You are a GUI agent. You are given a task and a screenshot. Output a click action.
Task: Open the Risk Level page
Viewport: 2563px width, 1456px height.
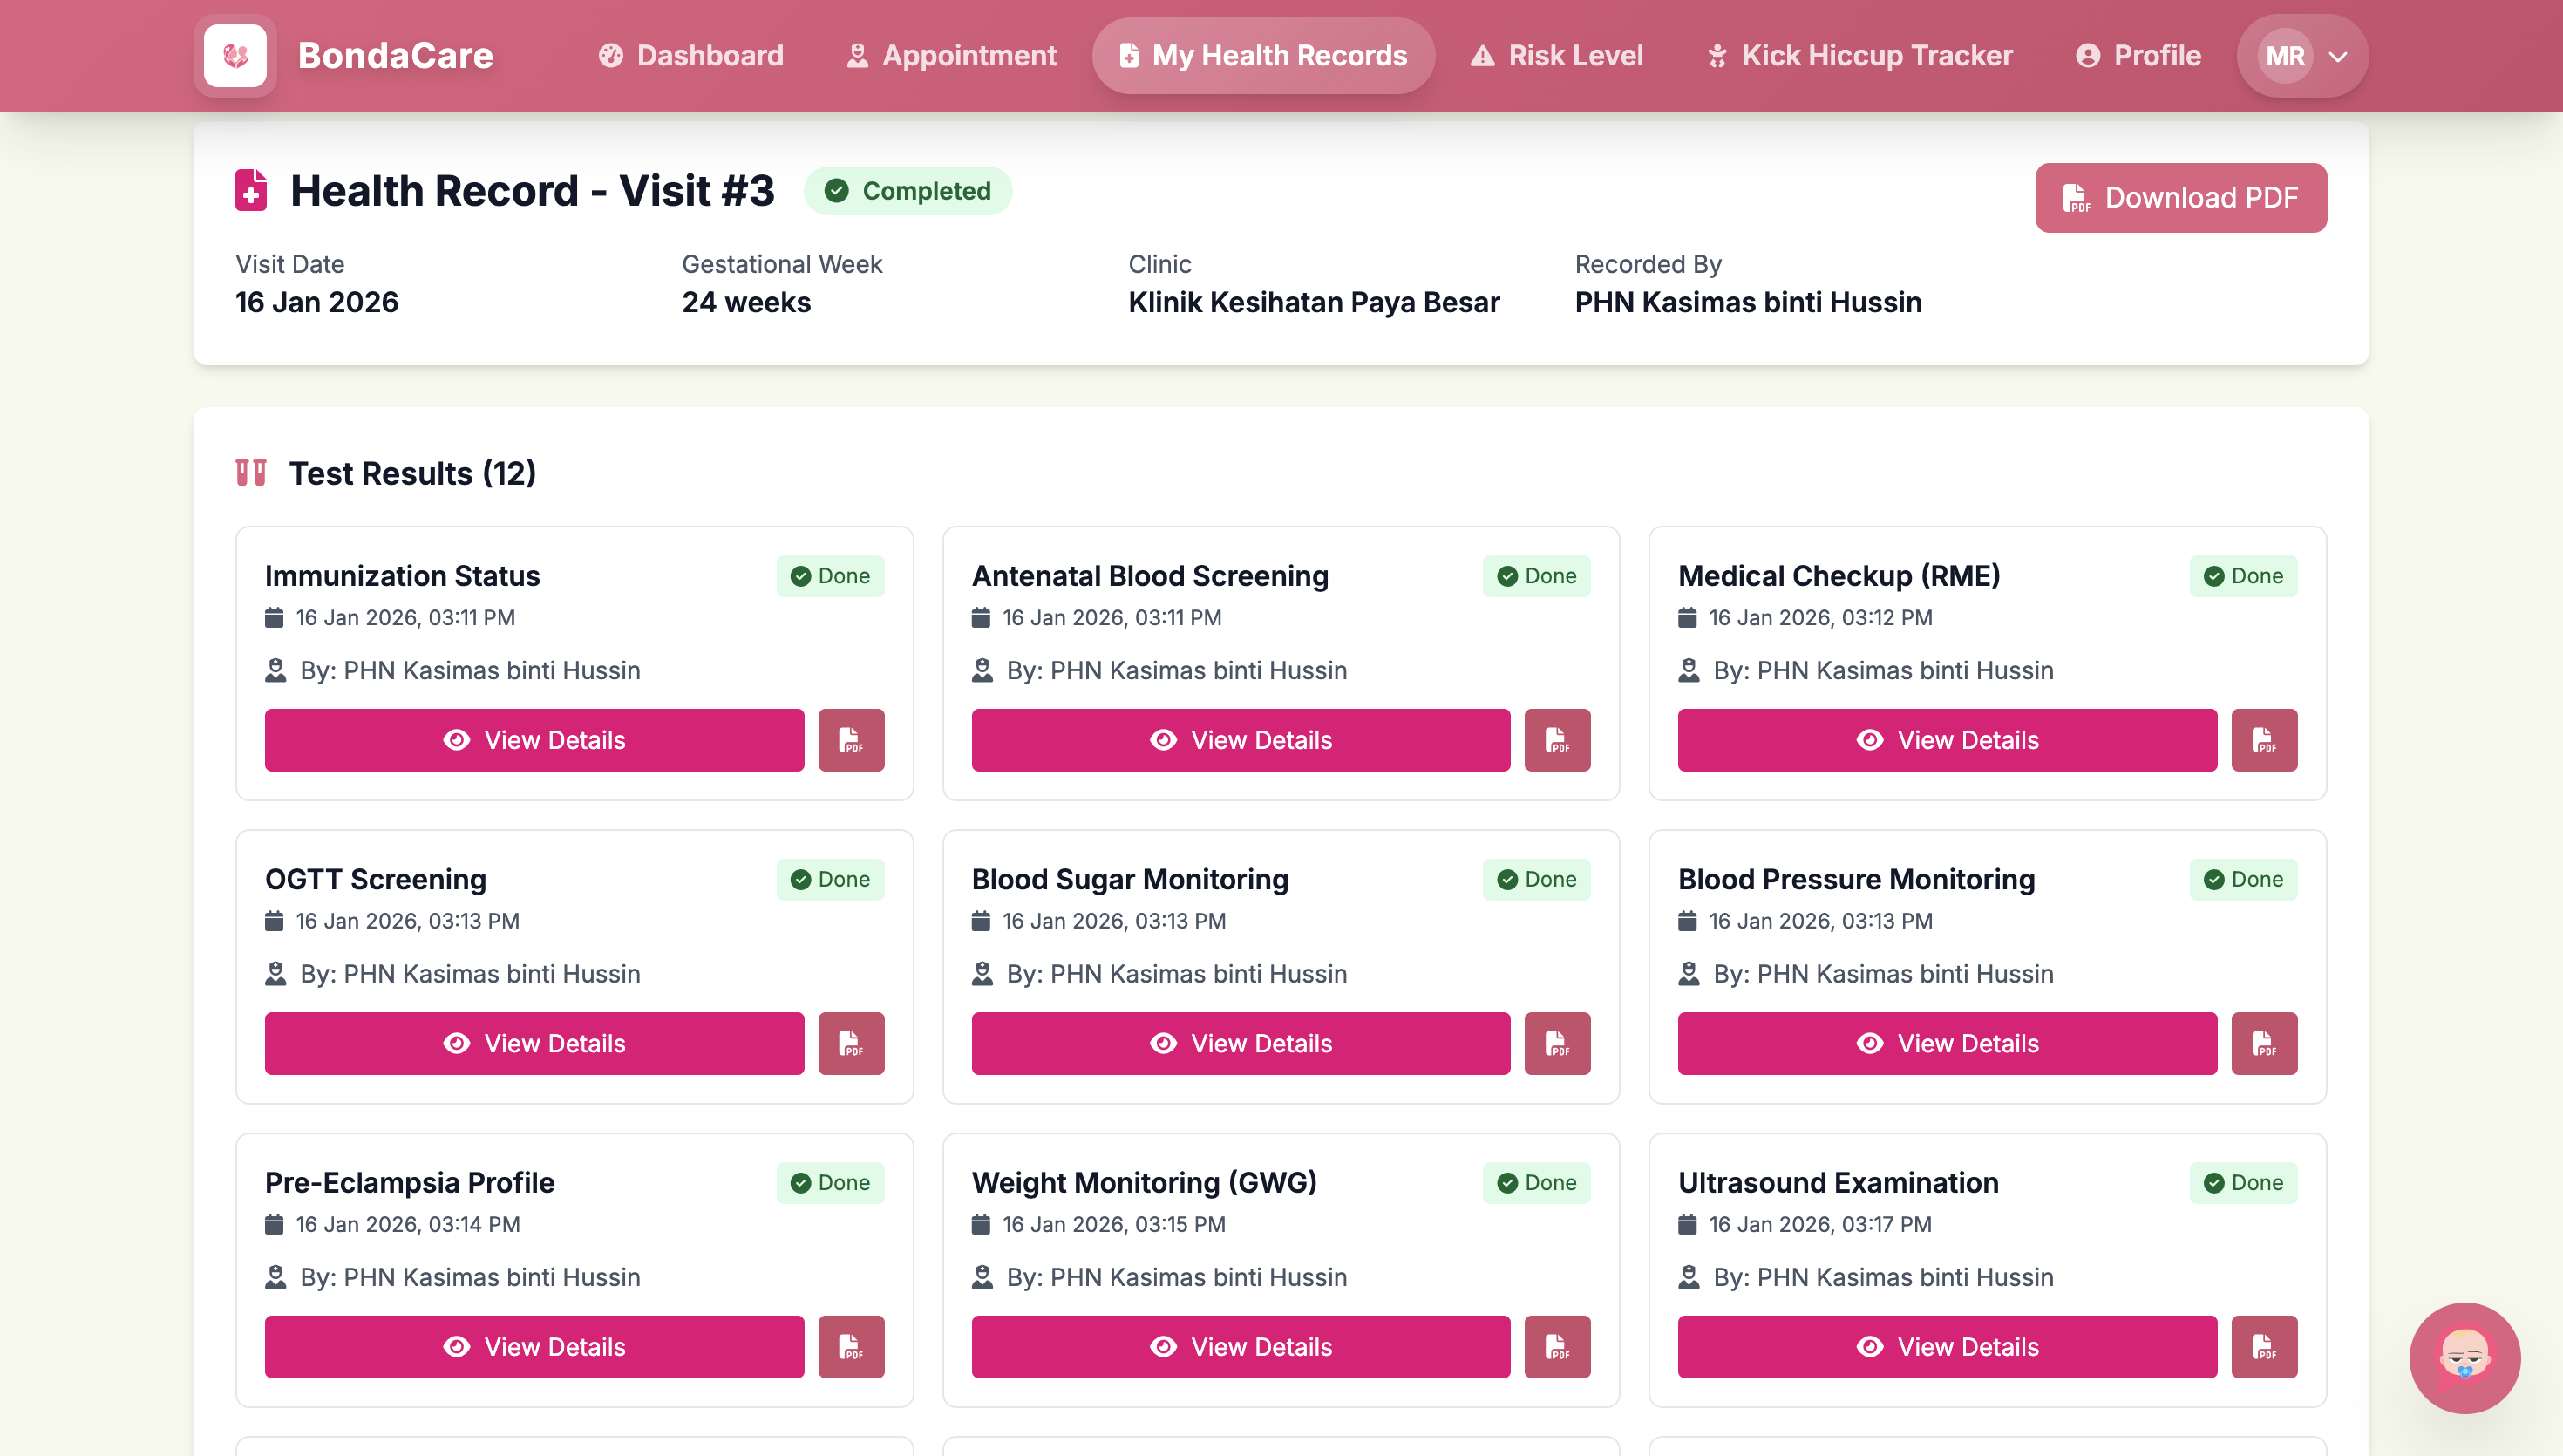[1556, 55]
